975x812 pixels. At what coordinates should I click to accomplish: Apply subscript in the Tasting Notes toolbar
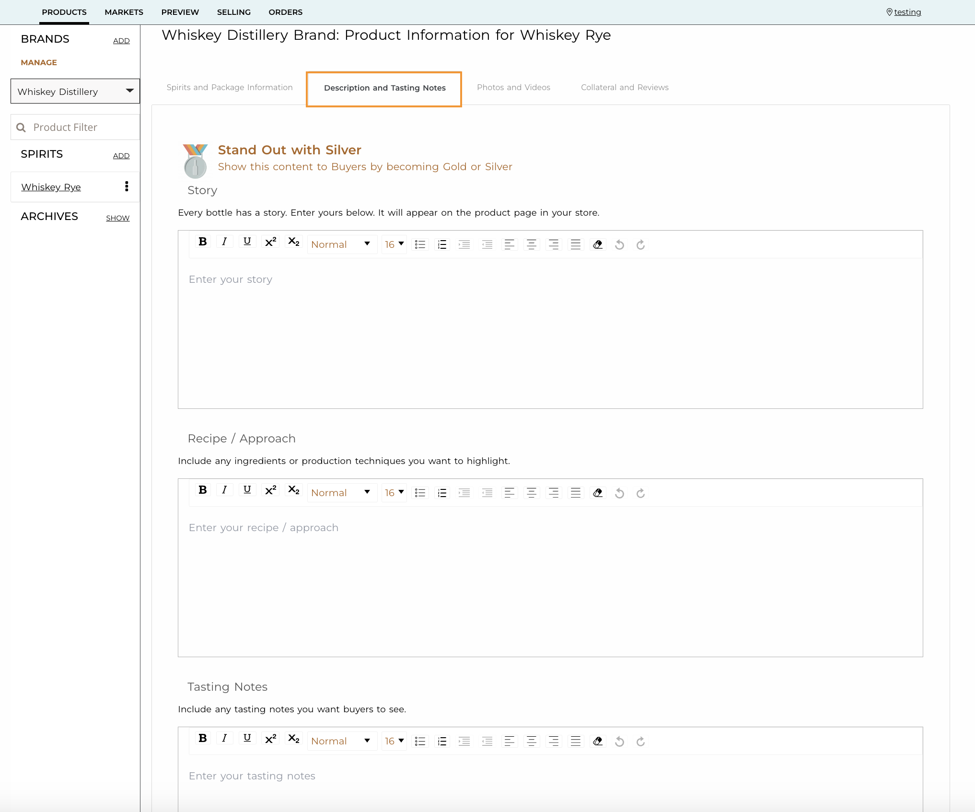coord(293,739)
